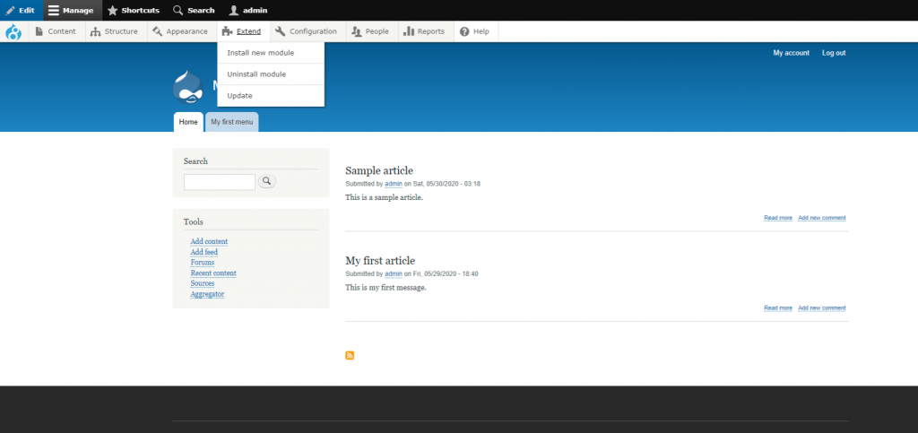
Task: Click the Drupal logo in admin toolbar
Action: [13, 32]
